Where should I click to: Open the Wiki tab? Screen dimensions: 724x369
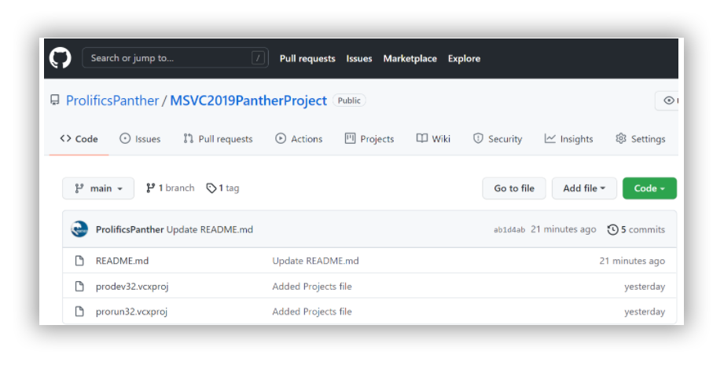[x=433, y=139]
